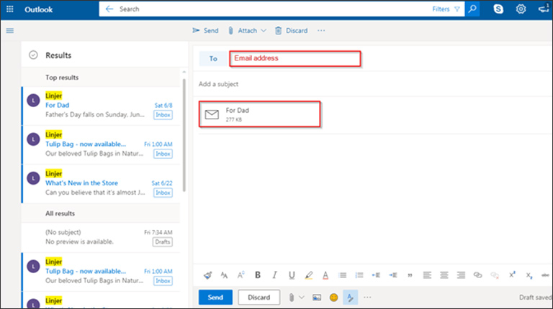The width and height of the screenshot is (553, 309).
Task: Open the (No subject) draft result
Action: 101,237
